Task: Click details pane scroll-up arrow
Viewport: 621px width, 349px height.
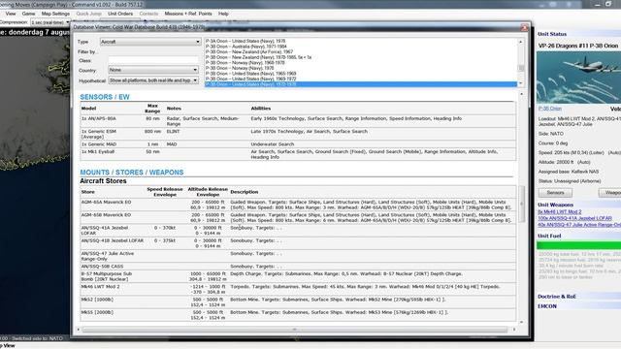Action: [521, 94]
